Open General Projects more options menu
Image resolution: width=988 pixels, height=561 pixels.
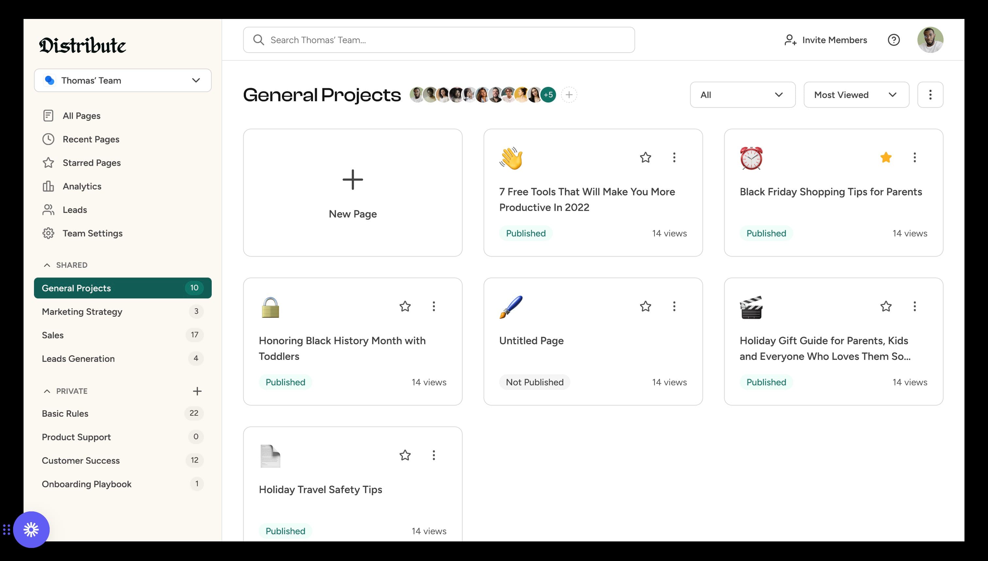[930, 95]
